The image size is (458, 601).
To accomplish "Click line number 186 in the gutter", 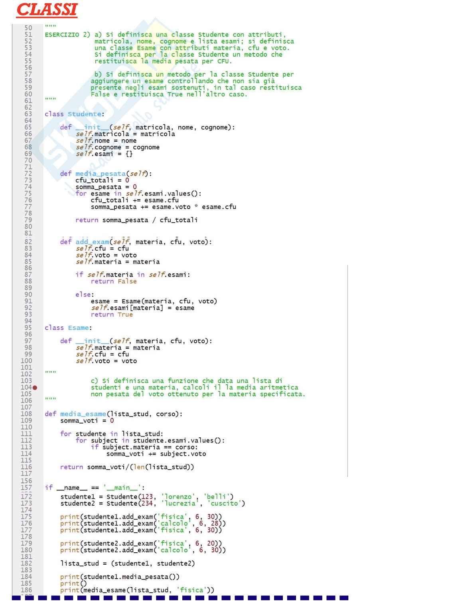I will pyautogui.click(x=26, y=590).
